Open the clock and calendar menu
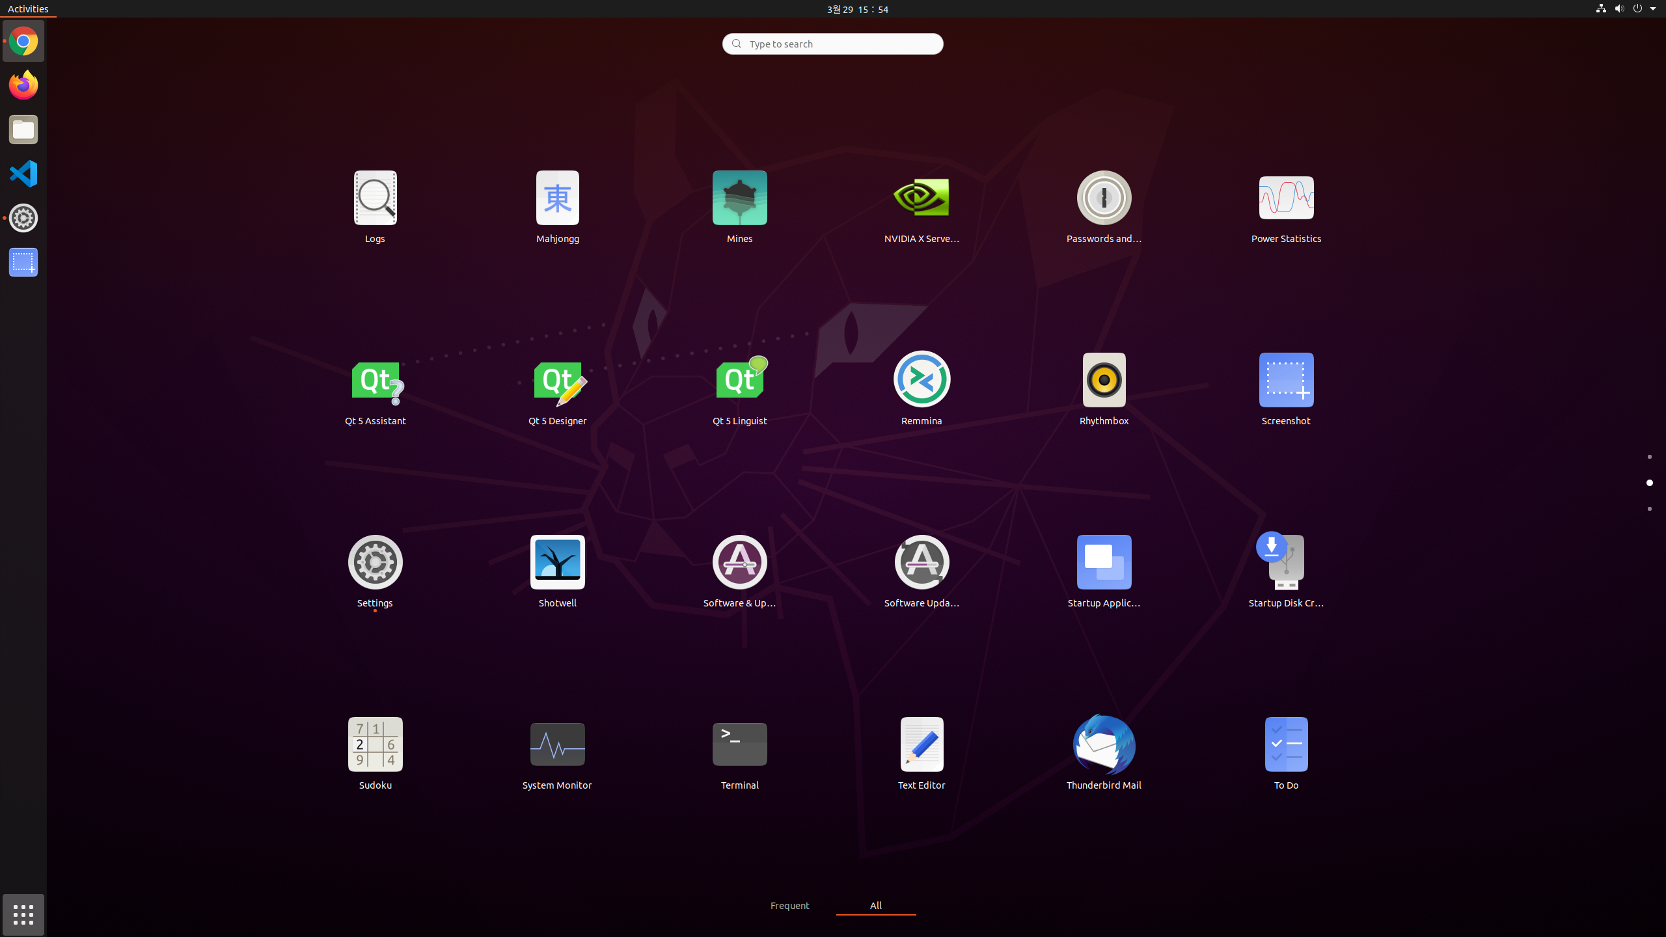Screen dimensions: 1666x937 pos(857,8)
